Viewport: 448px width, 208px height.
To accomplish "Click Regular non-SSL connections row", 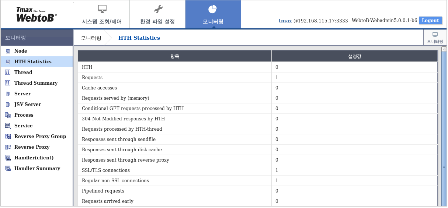I will (x=258, y=181).
